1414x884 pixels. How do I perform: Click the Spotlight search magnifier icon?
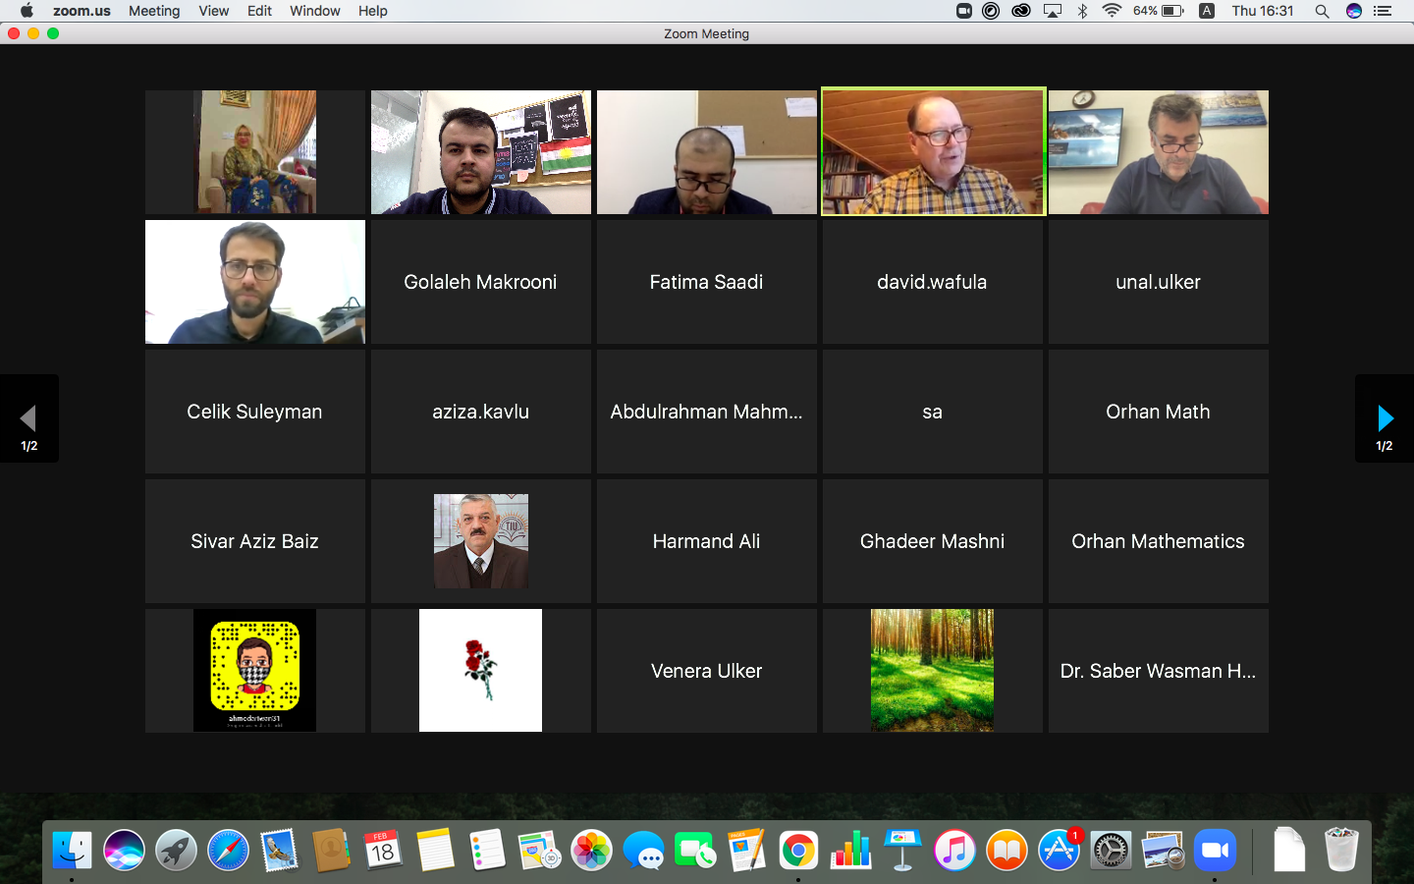(1322, 11)
